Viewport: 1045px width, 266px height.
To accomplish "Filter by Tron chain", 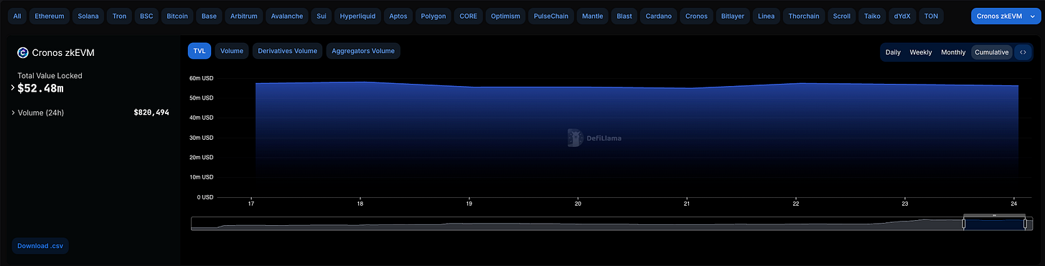I will coord(119,16).
